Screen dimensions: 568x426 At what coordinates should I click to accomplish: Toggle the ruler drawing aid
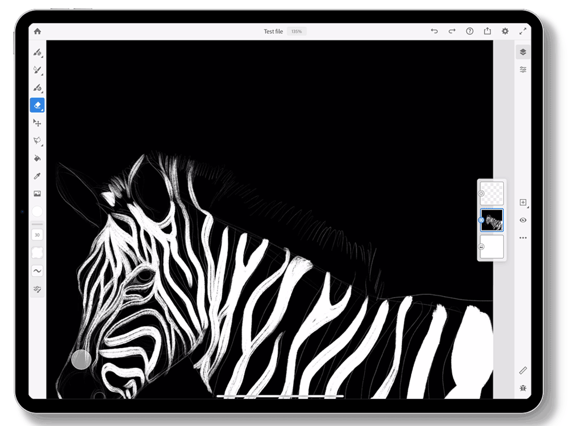[523, 370]
